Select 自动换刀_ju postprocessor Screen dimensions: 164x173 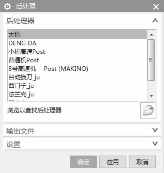pyautogui.click(x=78, y=77)
